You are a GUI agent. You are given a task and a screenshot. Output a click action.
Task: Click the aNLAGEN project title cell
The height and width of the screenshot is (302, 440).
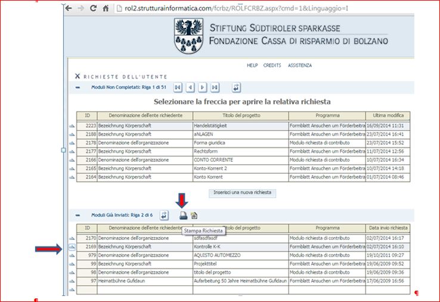(241, 134)
